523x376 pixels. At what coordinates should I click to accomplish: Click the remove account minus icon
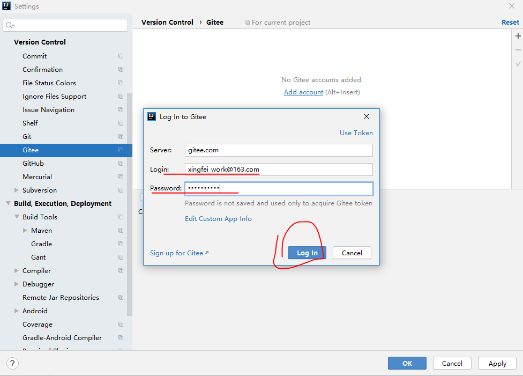point(518,50)
